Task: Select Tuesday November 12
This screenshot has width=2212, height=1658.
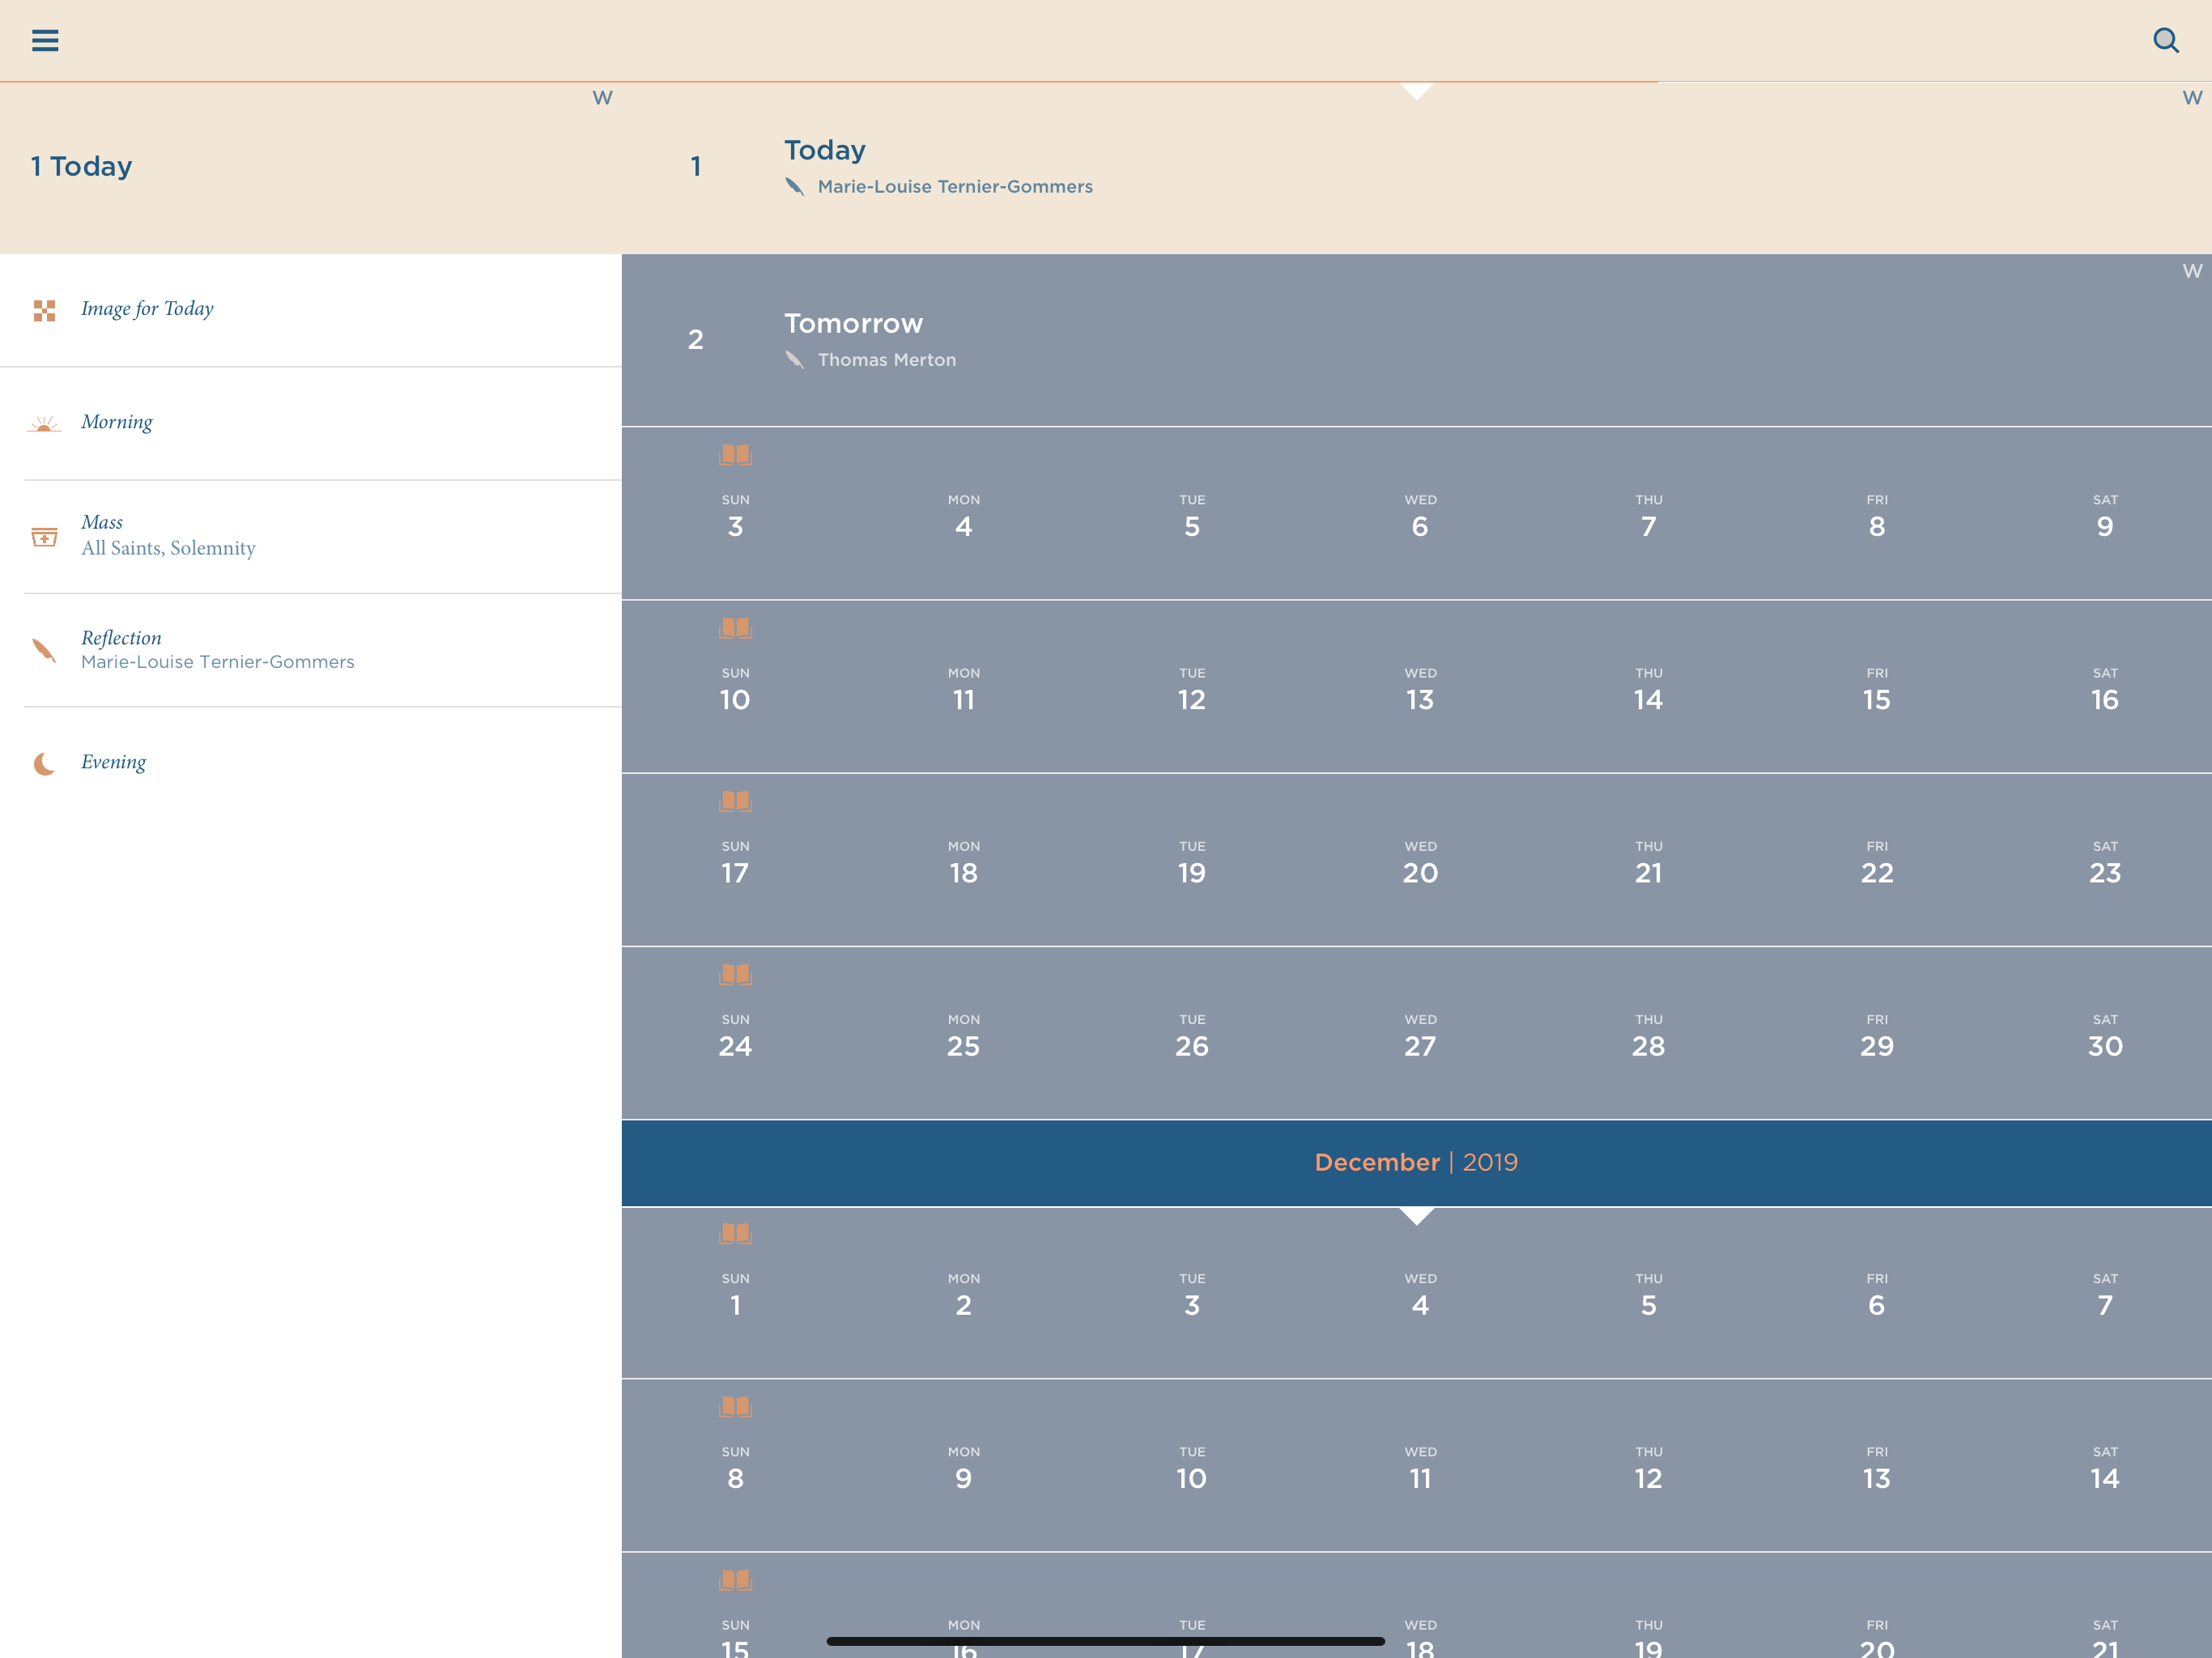Action: point(1192,689)
